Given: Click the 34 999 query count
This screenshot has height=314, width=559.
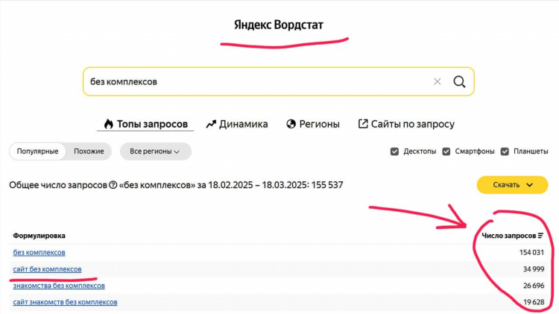Looking at the screenshot, I should (534, 269).
